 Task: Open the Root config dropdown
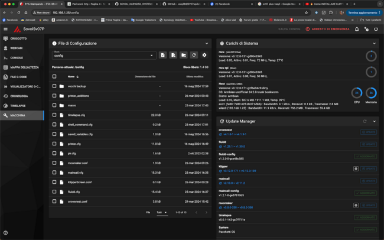(104, 55)
